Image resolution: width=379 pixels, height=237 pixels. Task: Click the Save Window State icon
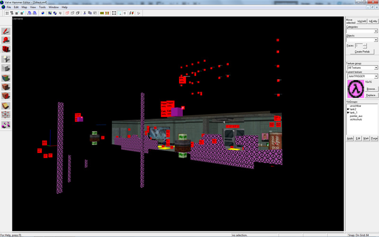[35, 13]
